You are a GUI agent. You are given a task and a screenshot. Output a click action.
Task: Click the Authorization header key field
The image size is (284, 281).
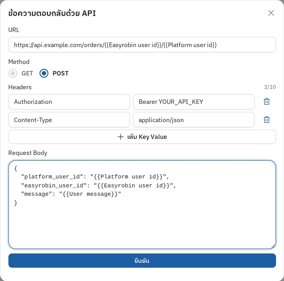click(x=69, y=102)
